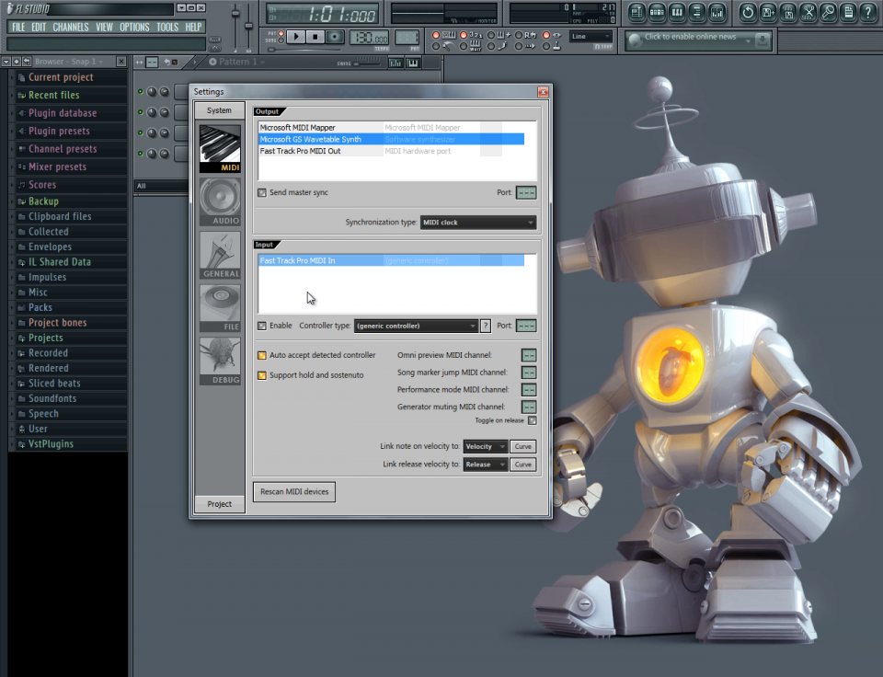Toggle auto-scrolling eye LED
The image size is (883, 677).
point(545,35)
